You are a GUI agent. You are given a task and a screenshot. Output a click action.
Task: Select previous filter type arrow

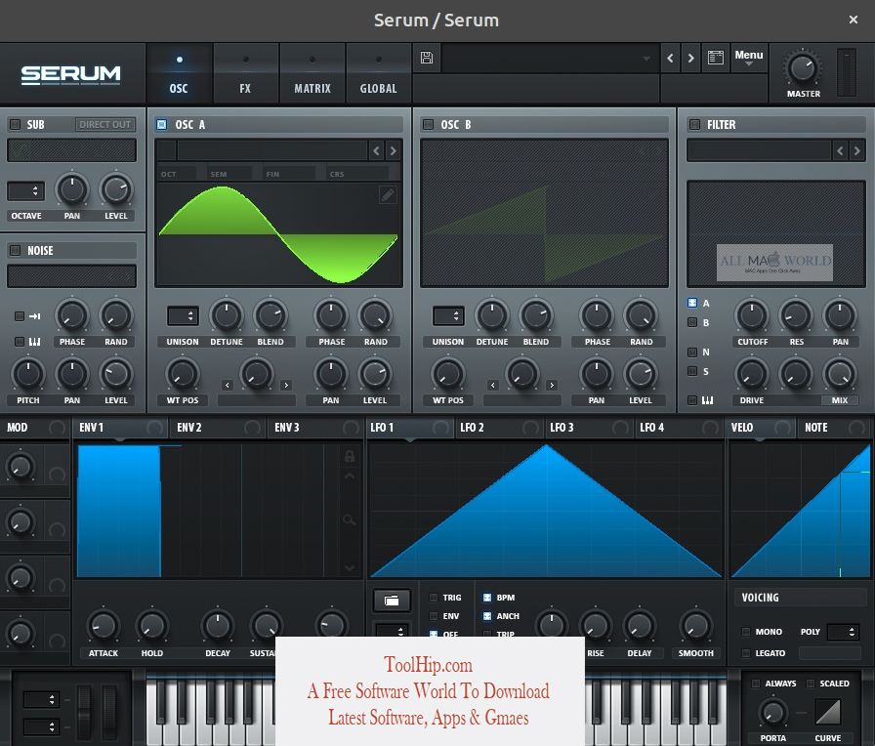(x=841, y=150)
